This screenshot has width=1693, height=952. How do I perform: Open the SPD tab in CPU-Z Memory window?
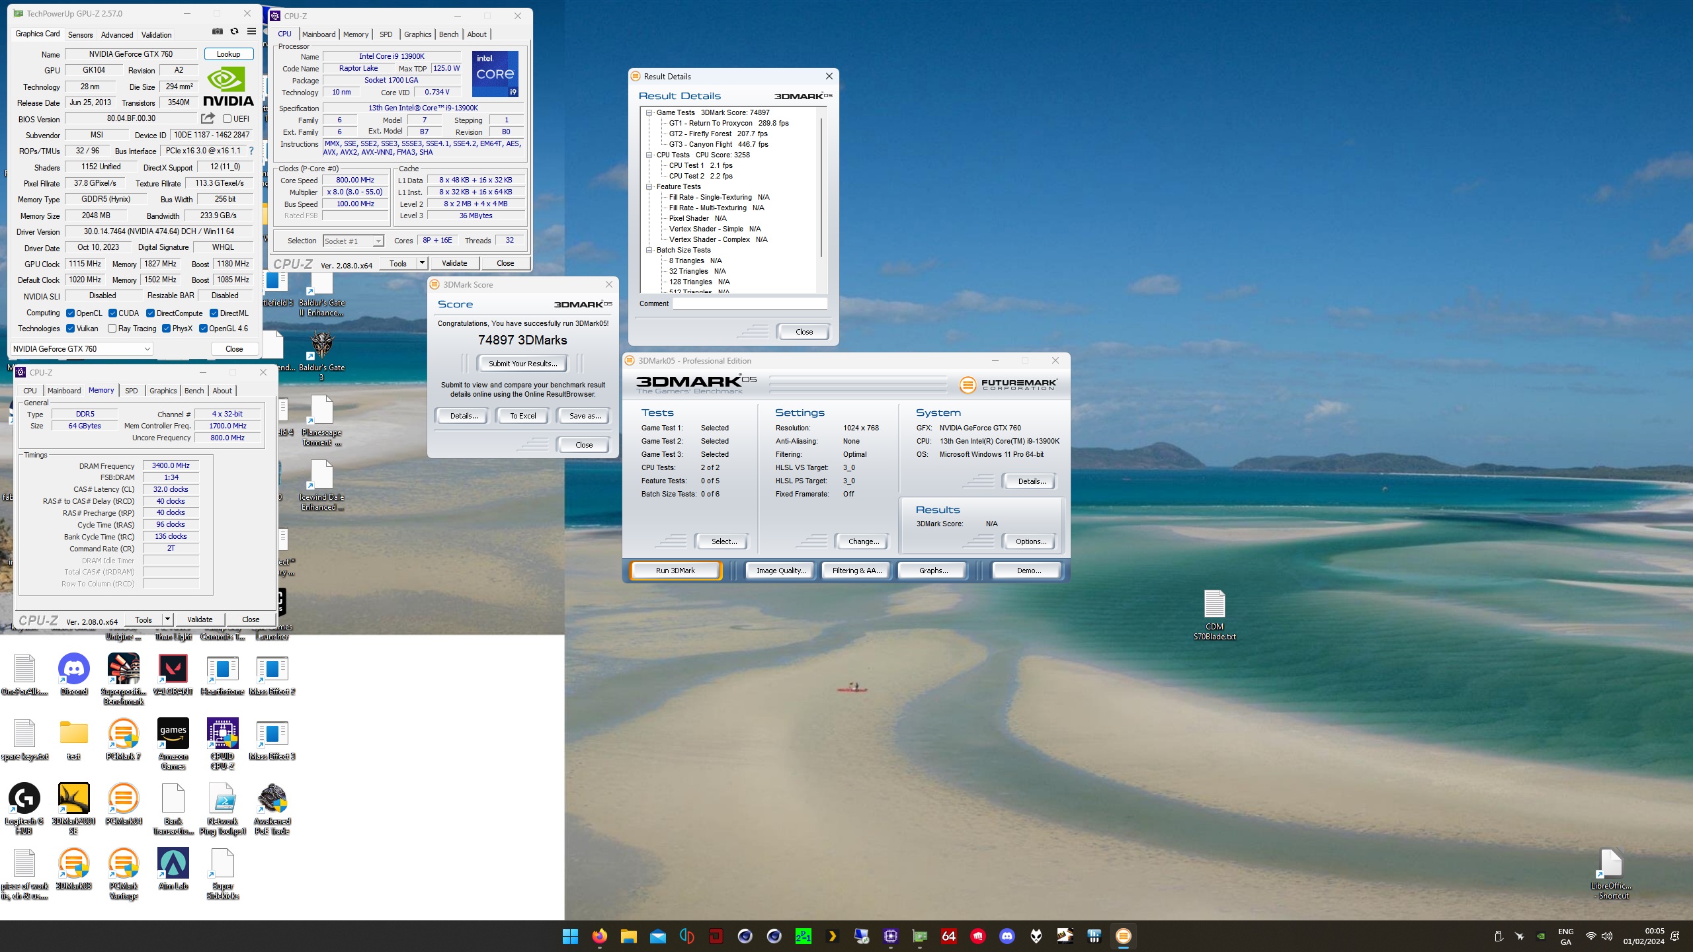coord(132,391)
